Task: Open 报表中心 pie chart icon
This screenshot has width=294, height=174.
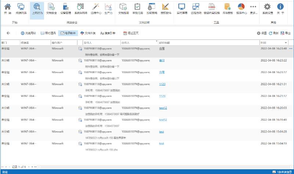Action: coord(241,9)
